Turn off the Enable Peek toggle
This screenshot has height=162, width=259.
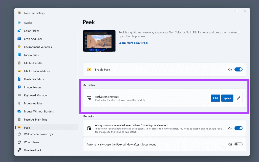coord(238,70)
